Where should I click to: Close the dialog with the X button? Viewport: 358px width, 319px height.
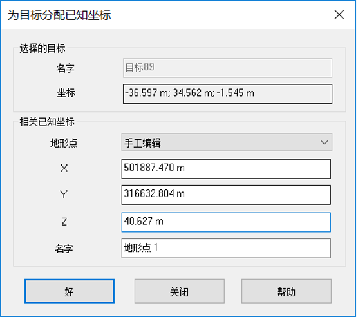point(339,15)
